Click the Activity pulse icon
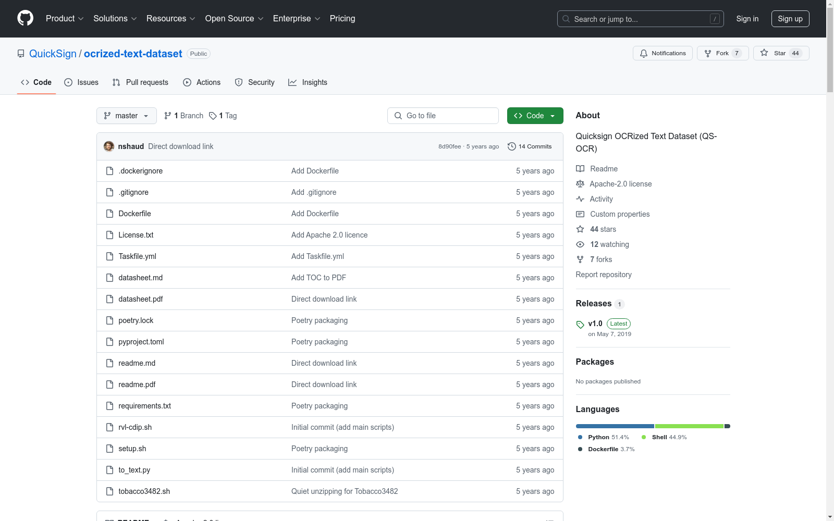This screenshot has width=834, height=521. [x=580, y=199]
